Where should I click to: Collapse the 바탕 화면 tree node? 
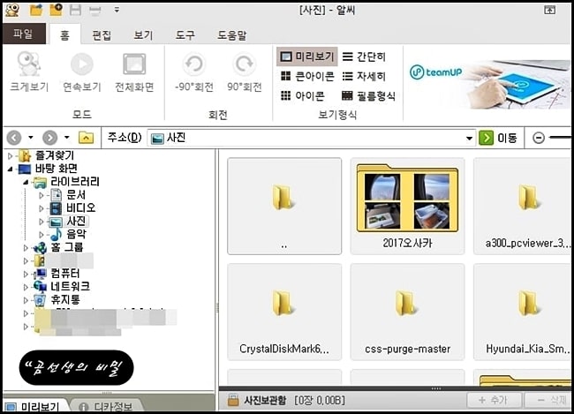11,169
